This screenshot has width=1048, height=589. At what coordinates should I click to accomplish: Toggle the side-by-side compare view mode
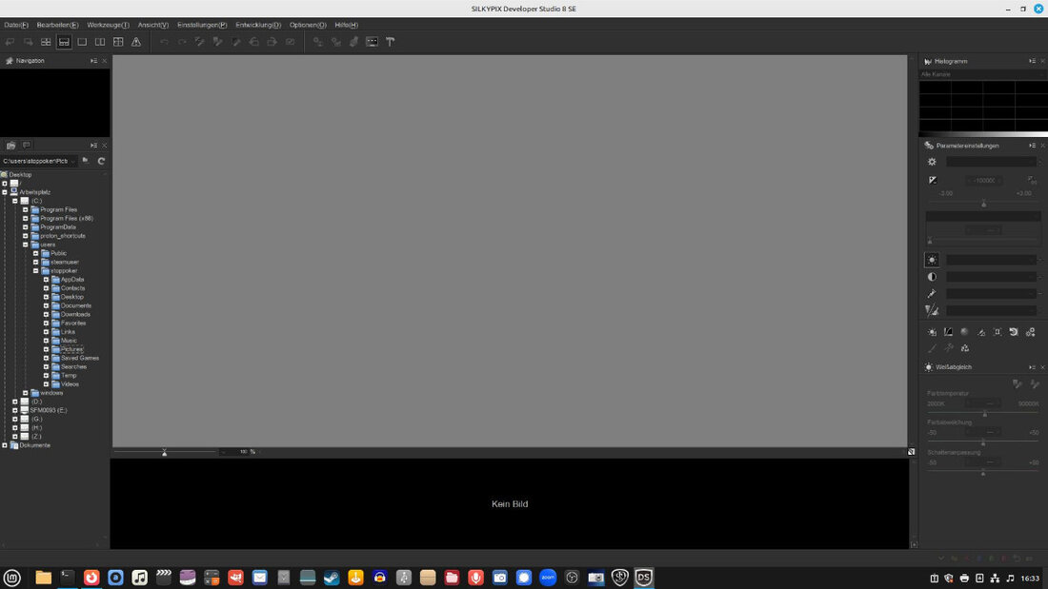(100, 42)
